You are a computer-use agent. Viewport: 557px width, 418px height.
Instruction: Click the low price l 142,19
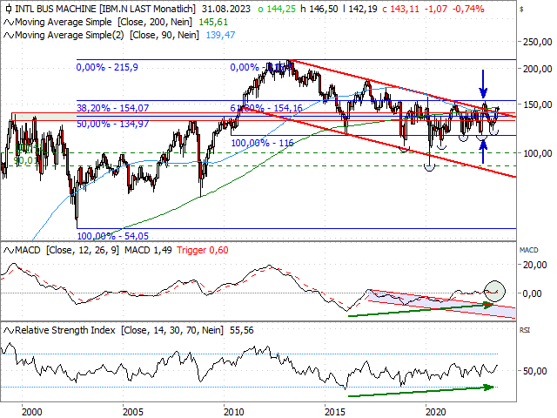point(360,9)
